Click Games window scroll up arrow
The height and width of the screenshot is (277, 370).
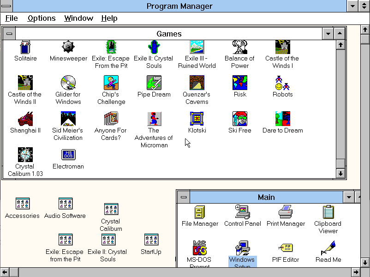coord(340,45)
